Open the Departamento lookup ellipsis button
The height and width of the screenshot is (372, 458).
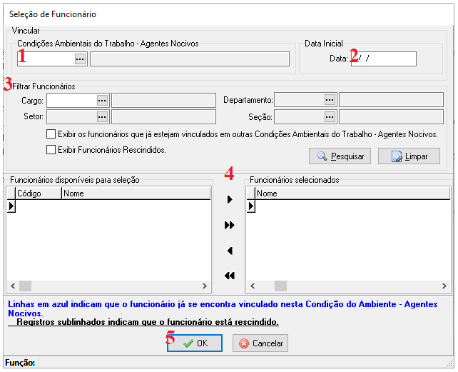coord(330,100)
